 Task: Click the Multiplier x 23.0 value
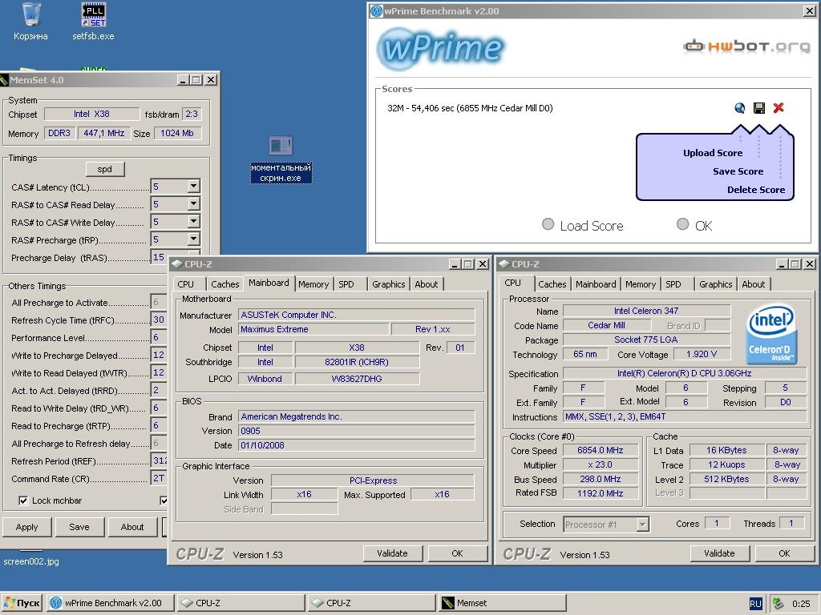point(600,464)
